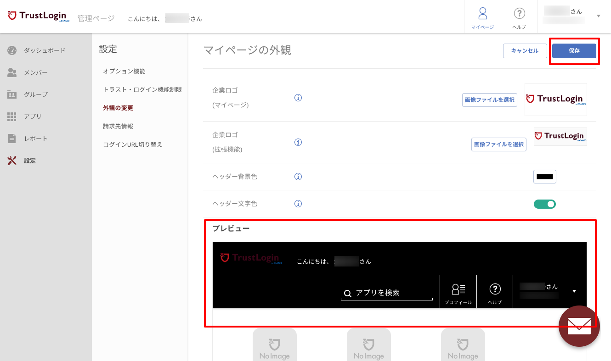
Task: Click the メンバー people icon in the sidebar
Action: [x=12, y=72]
